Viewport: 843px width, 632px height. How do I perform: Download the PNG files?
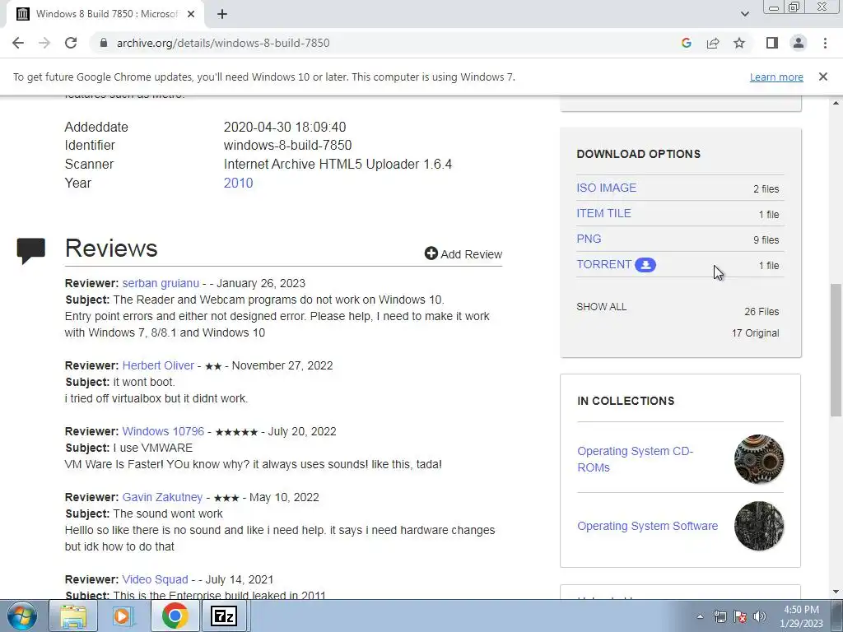(x=589, y=239)
